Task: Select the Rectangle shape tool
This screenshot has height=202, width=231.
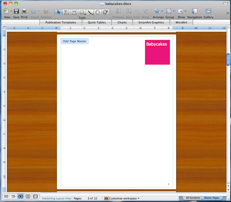Action: [81, 12]
